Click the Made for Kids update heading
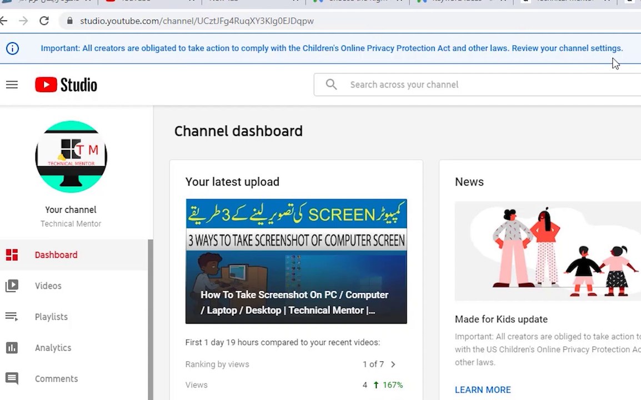The height and width of the screenshot is (400, 641). [x=501, y=319]
